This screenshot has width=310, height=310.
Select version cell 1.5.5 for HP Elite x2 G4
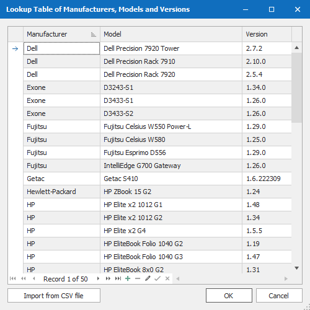point(267,231)
